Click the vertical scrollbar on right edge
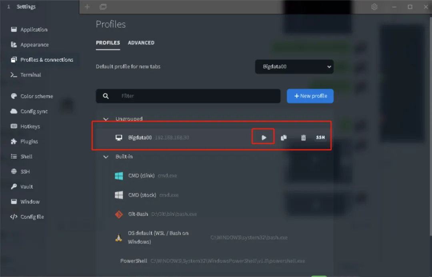 (430, 126)
